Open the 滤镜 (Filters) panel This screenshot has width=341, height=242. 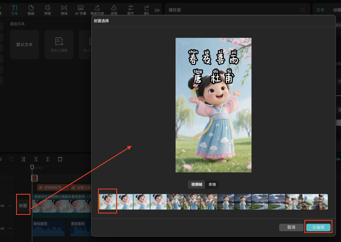(x=114, y=10)
